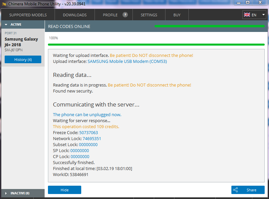
Task: Open the Buy tab
Action: (177, 15)
